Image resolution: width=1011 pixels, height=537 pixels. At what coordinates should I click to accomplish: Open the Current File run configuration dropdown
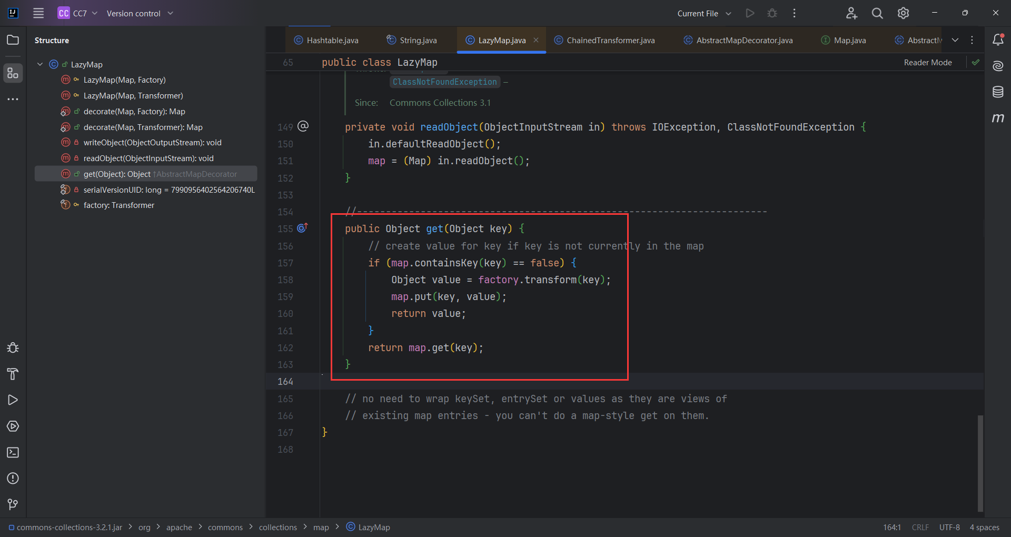click(x=704, y=13)
